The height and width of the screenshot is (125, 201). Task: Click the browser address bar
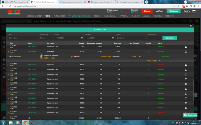point(92,6)
